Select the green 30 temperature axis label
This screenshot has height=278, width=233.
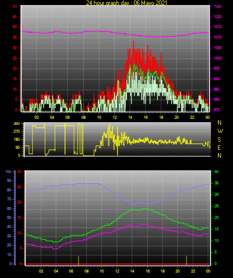[216, 194]
